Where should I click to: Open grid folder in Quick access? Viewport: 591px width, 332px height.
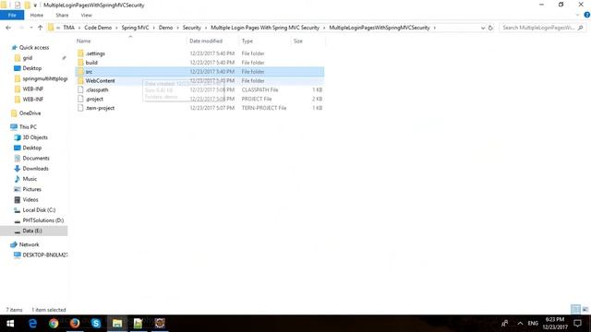click(x=27, y=58)
